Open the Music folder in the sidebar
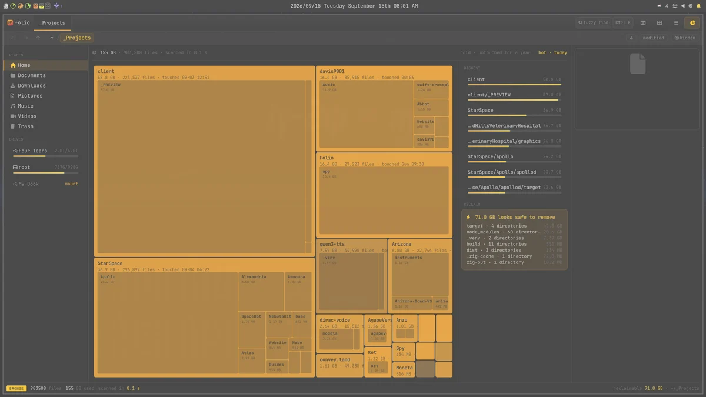Image resolution: width=706 pixels, height=397 pixels. [47, 106]
